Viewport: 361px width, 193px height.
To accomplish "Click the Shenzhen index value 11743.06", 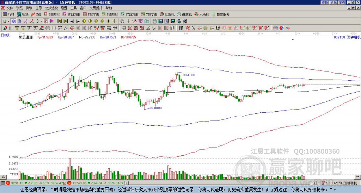I will pos(79,183).
